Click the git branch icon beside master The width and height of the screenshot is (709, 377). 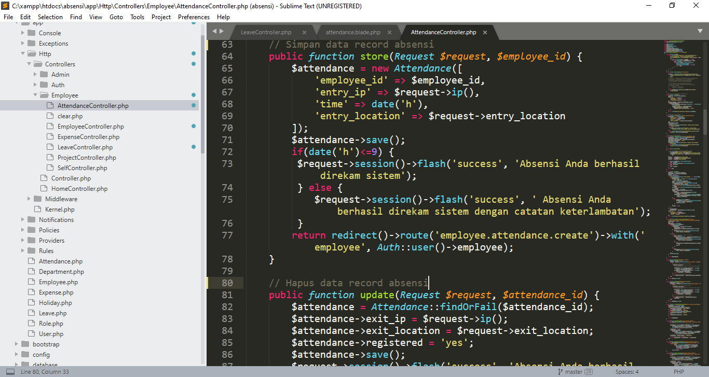pyautogui.click(x=561, y=372)
